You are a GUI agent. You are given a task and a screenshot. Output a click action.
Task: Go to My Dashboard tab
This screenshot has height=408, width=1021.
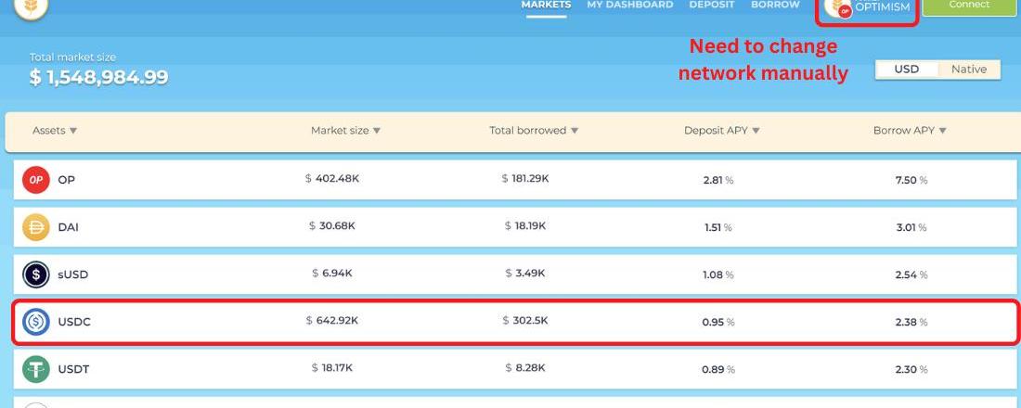(x=629, y=5)
